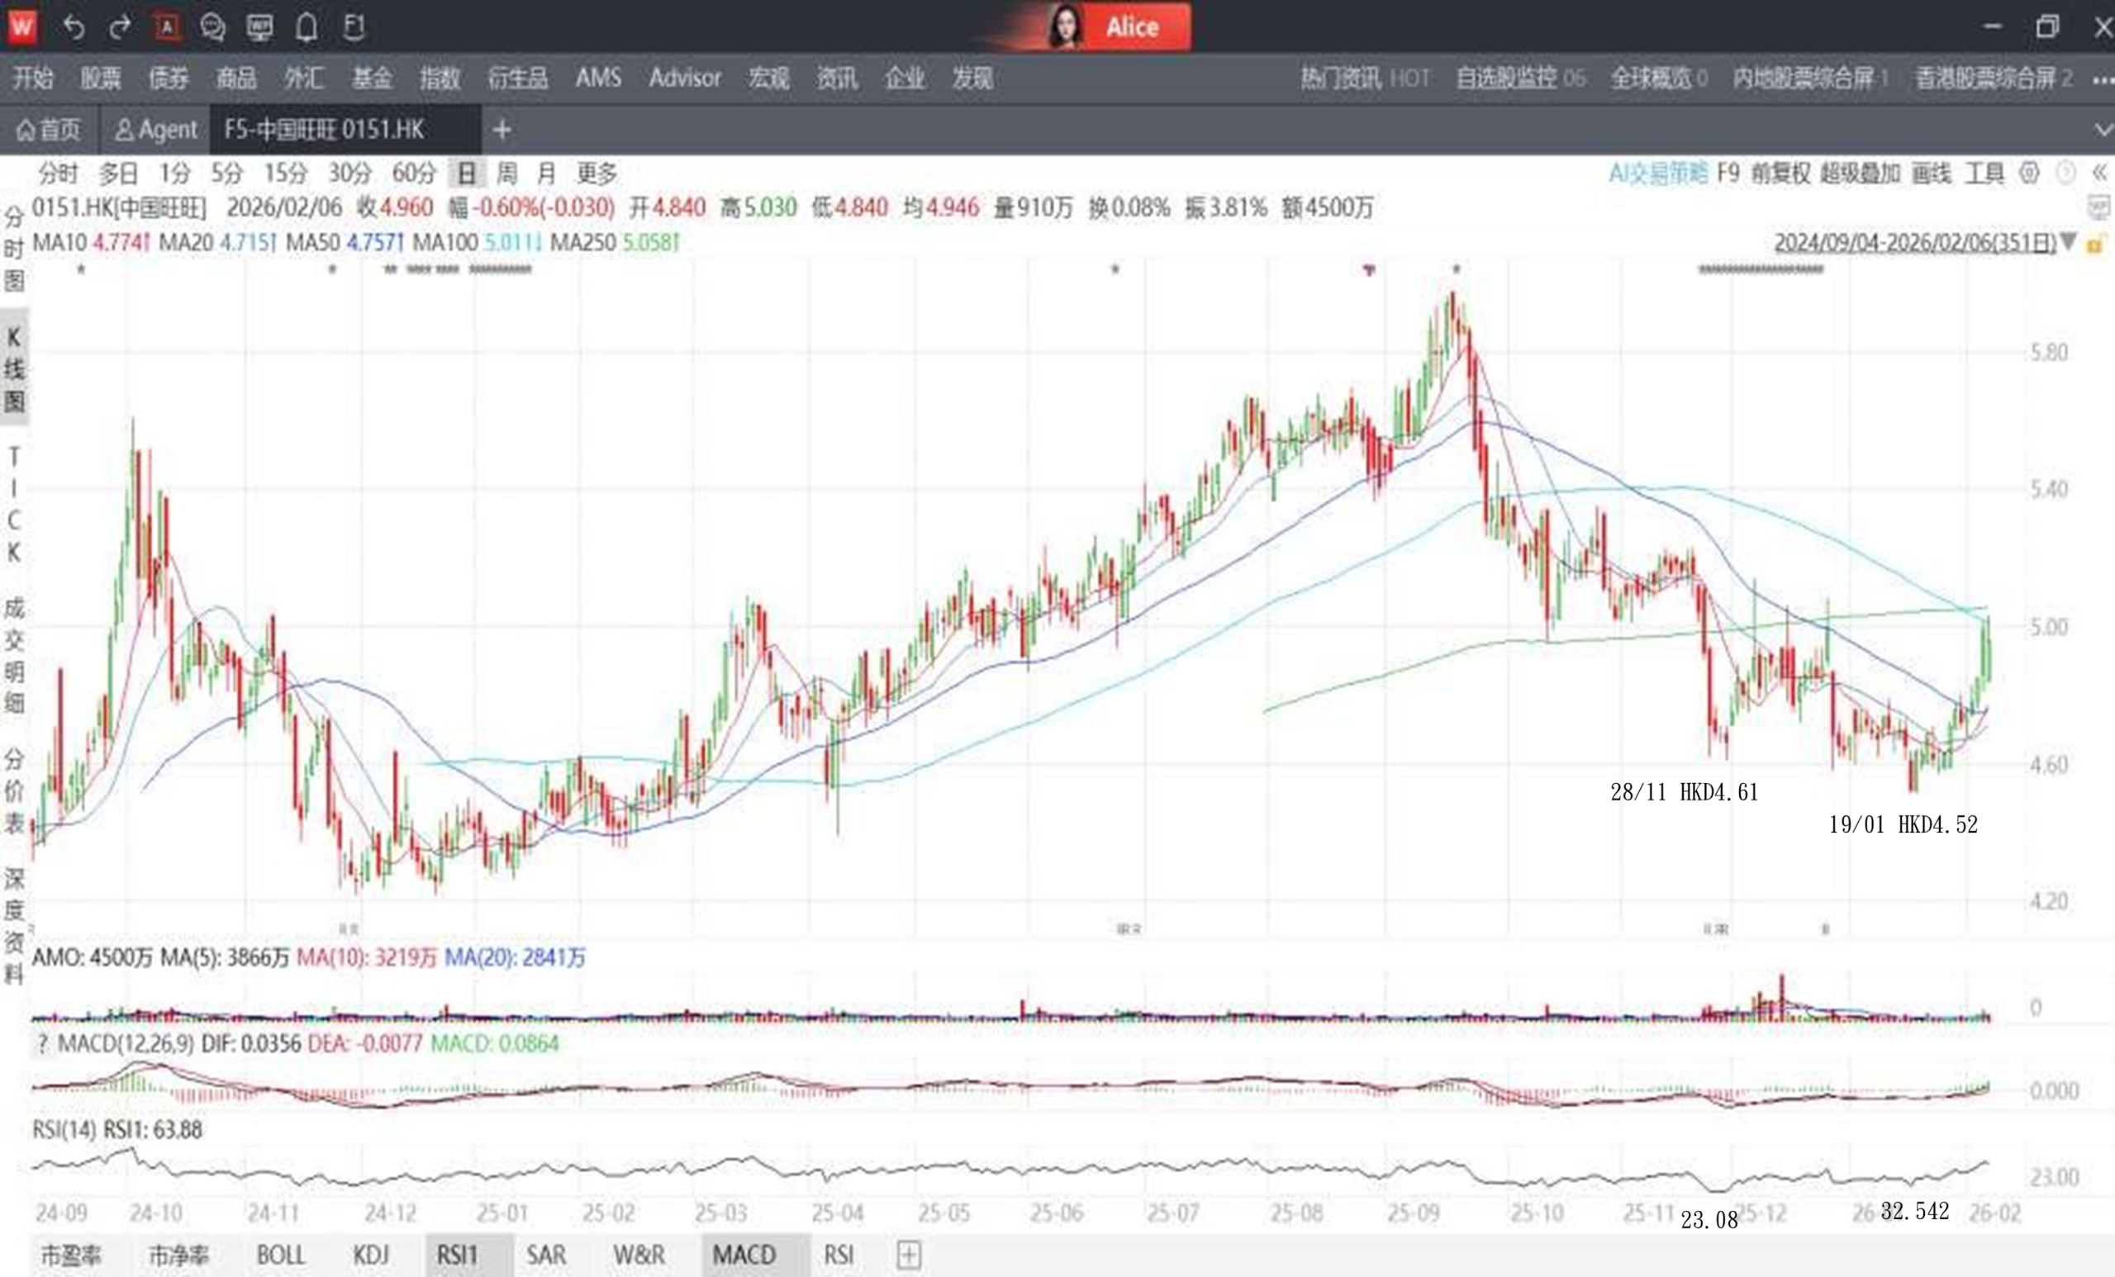Add new tab with plus icon

[502, 131]
